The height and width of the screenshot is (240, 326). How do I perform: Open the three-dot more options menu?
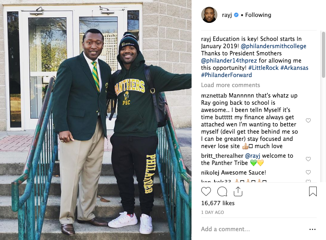(x=312, y=230)
